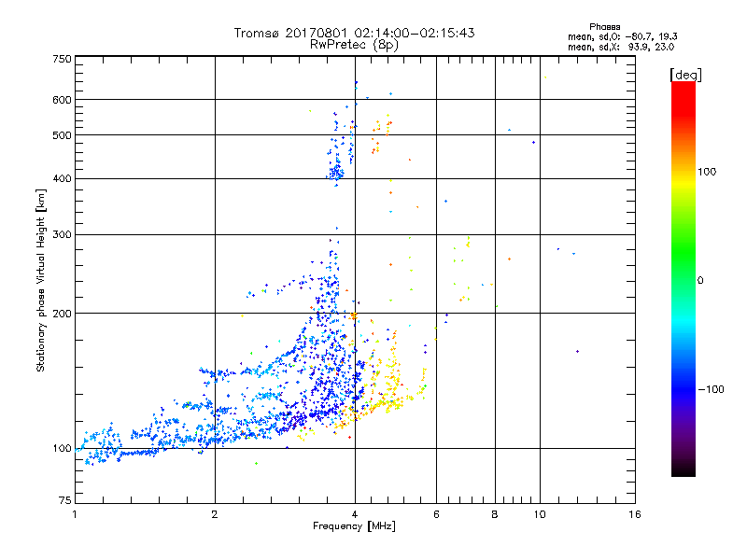Click colorbar tick label '-100'

(711, 389)
